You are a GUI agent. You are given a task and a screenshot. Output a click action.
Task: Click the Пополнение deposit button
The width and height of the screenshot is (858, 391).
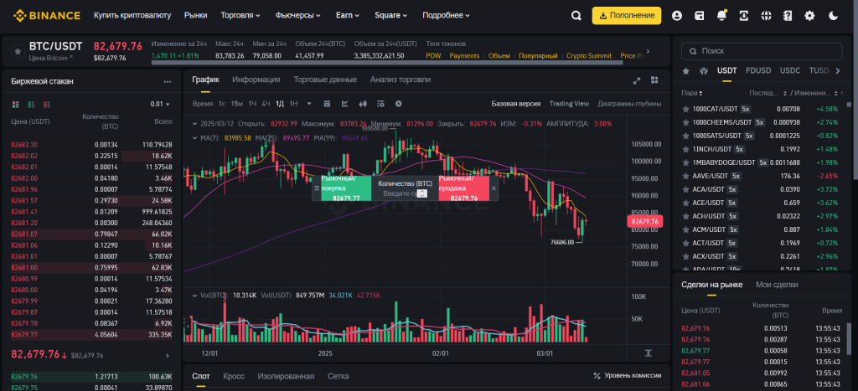[x=627, y=15]
